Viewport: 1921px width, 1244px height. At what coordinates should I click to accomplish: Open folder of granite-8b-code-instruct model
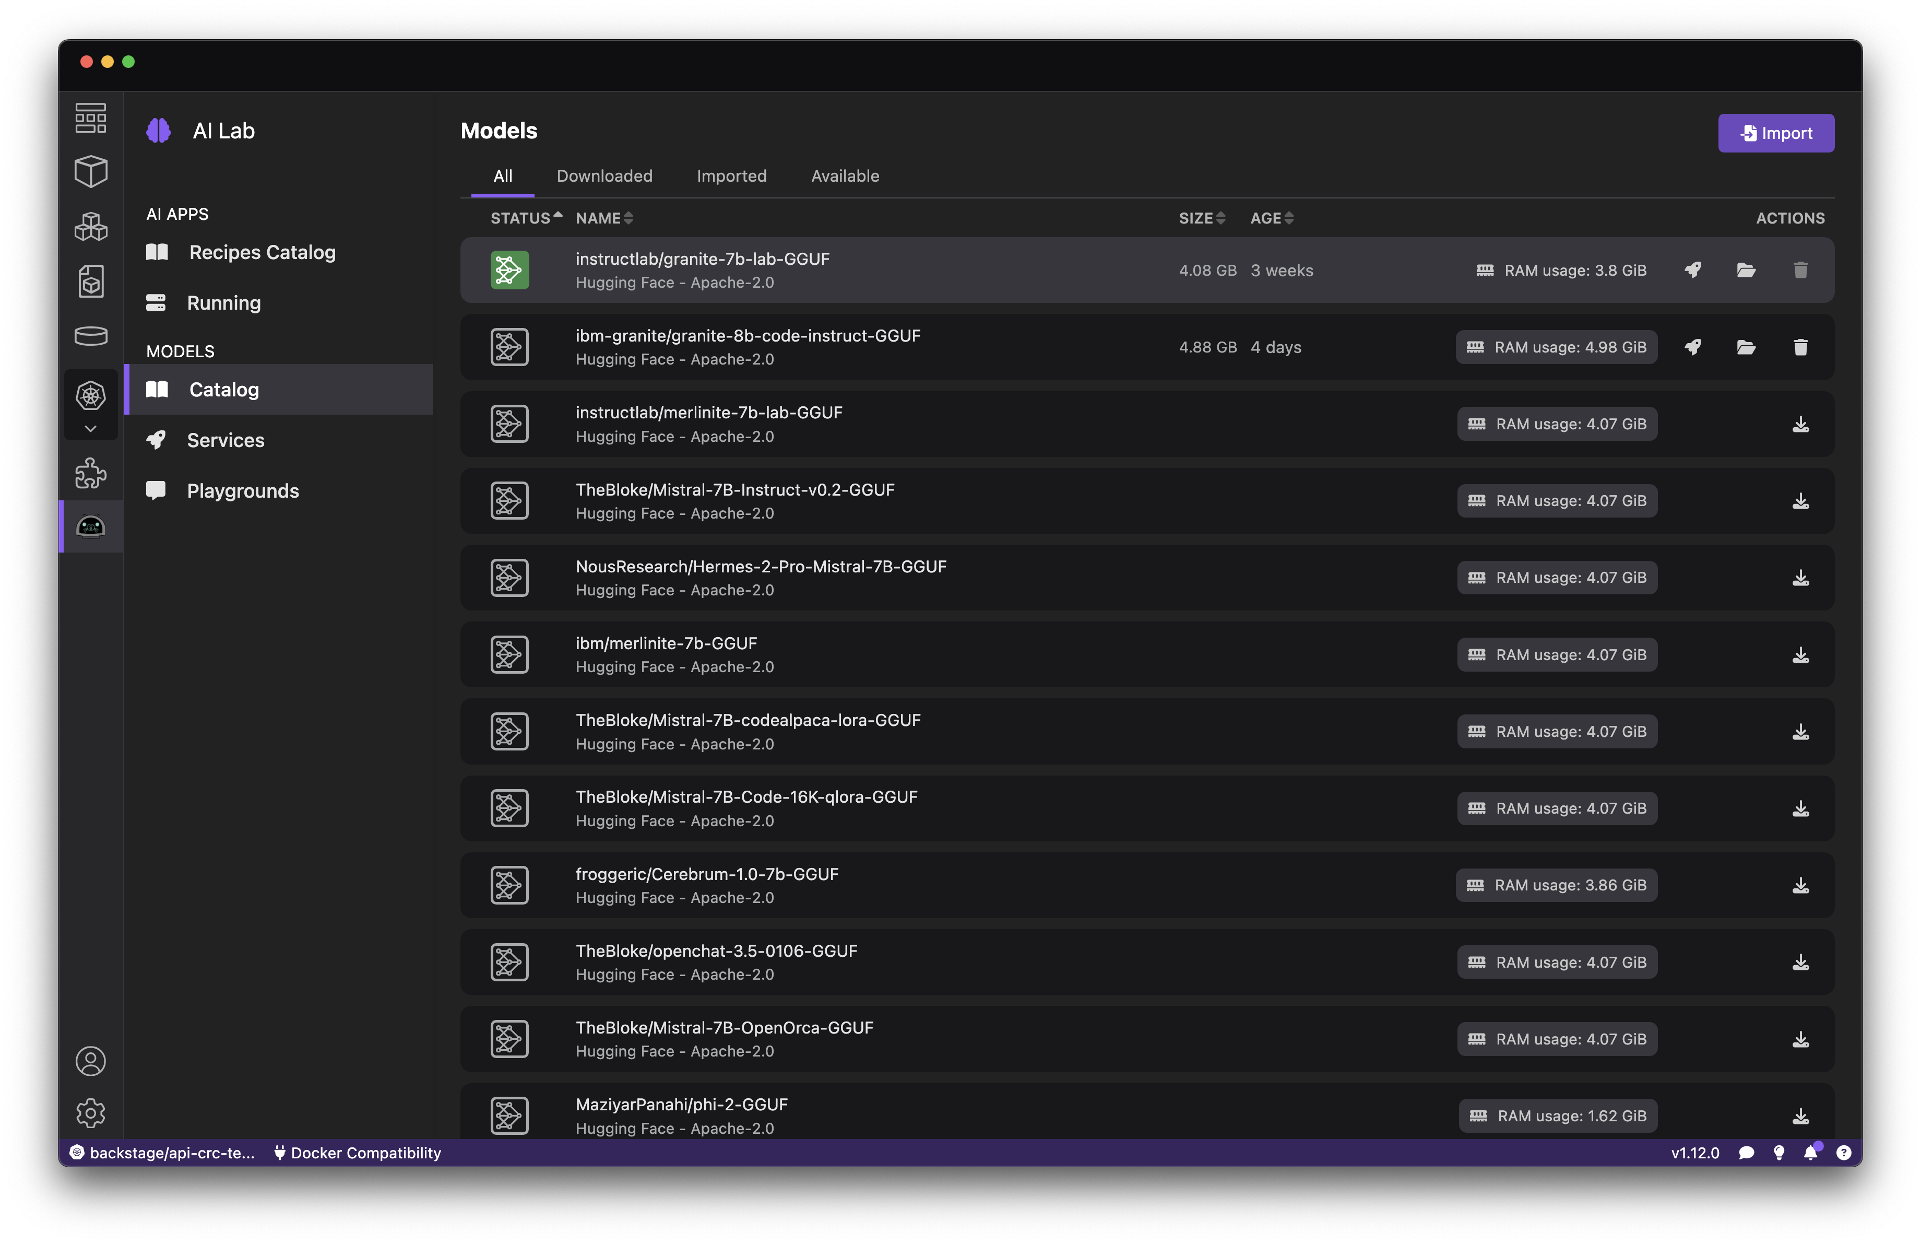(1746, 347)
